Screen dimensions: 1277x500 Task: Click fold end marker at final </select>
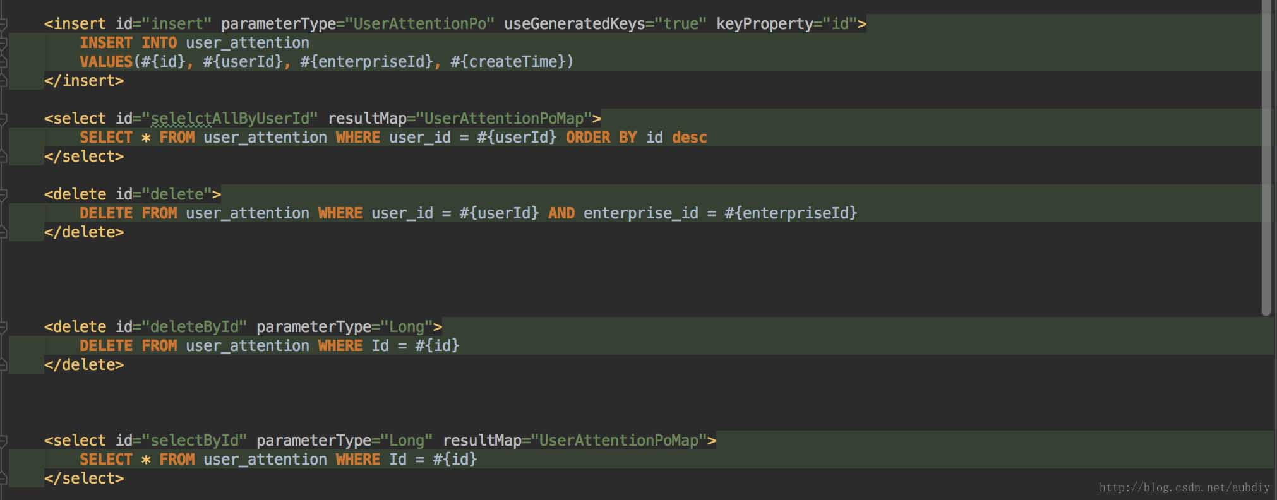click(x=3, y=479)
